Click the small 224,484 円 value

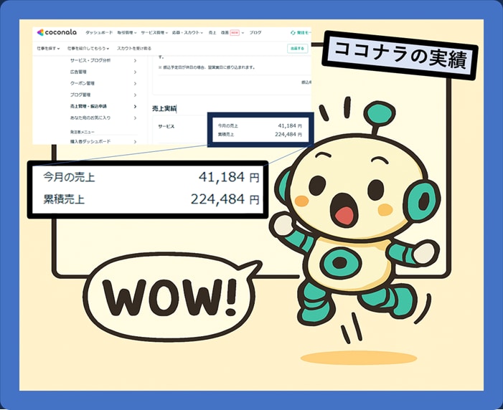(x=288, y=134)
